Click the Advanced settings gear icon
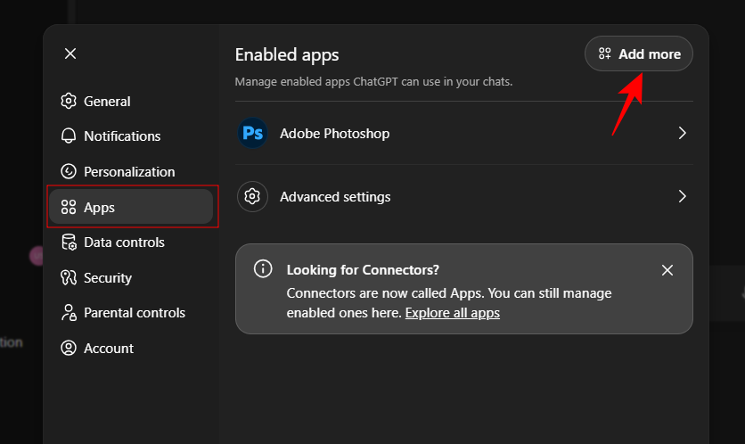The height and width of the screenshot is (444, 745). click(252, 197)
